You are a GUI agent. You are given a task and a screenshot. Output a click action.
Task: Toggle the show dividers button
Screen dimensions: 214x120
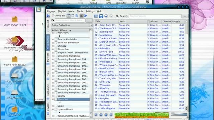(82, 16)
